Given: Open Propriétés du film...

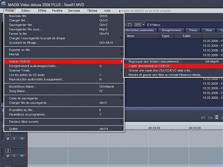Looking at the screenshot, I should pos(64,110).
